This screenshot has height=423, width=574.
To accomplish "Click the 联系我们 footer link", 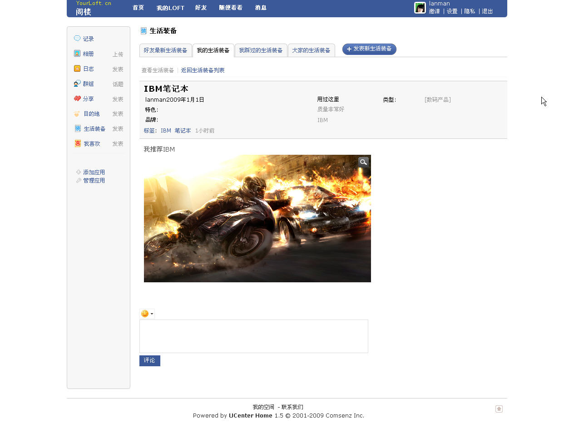I will (292, 407).
